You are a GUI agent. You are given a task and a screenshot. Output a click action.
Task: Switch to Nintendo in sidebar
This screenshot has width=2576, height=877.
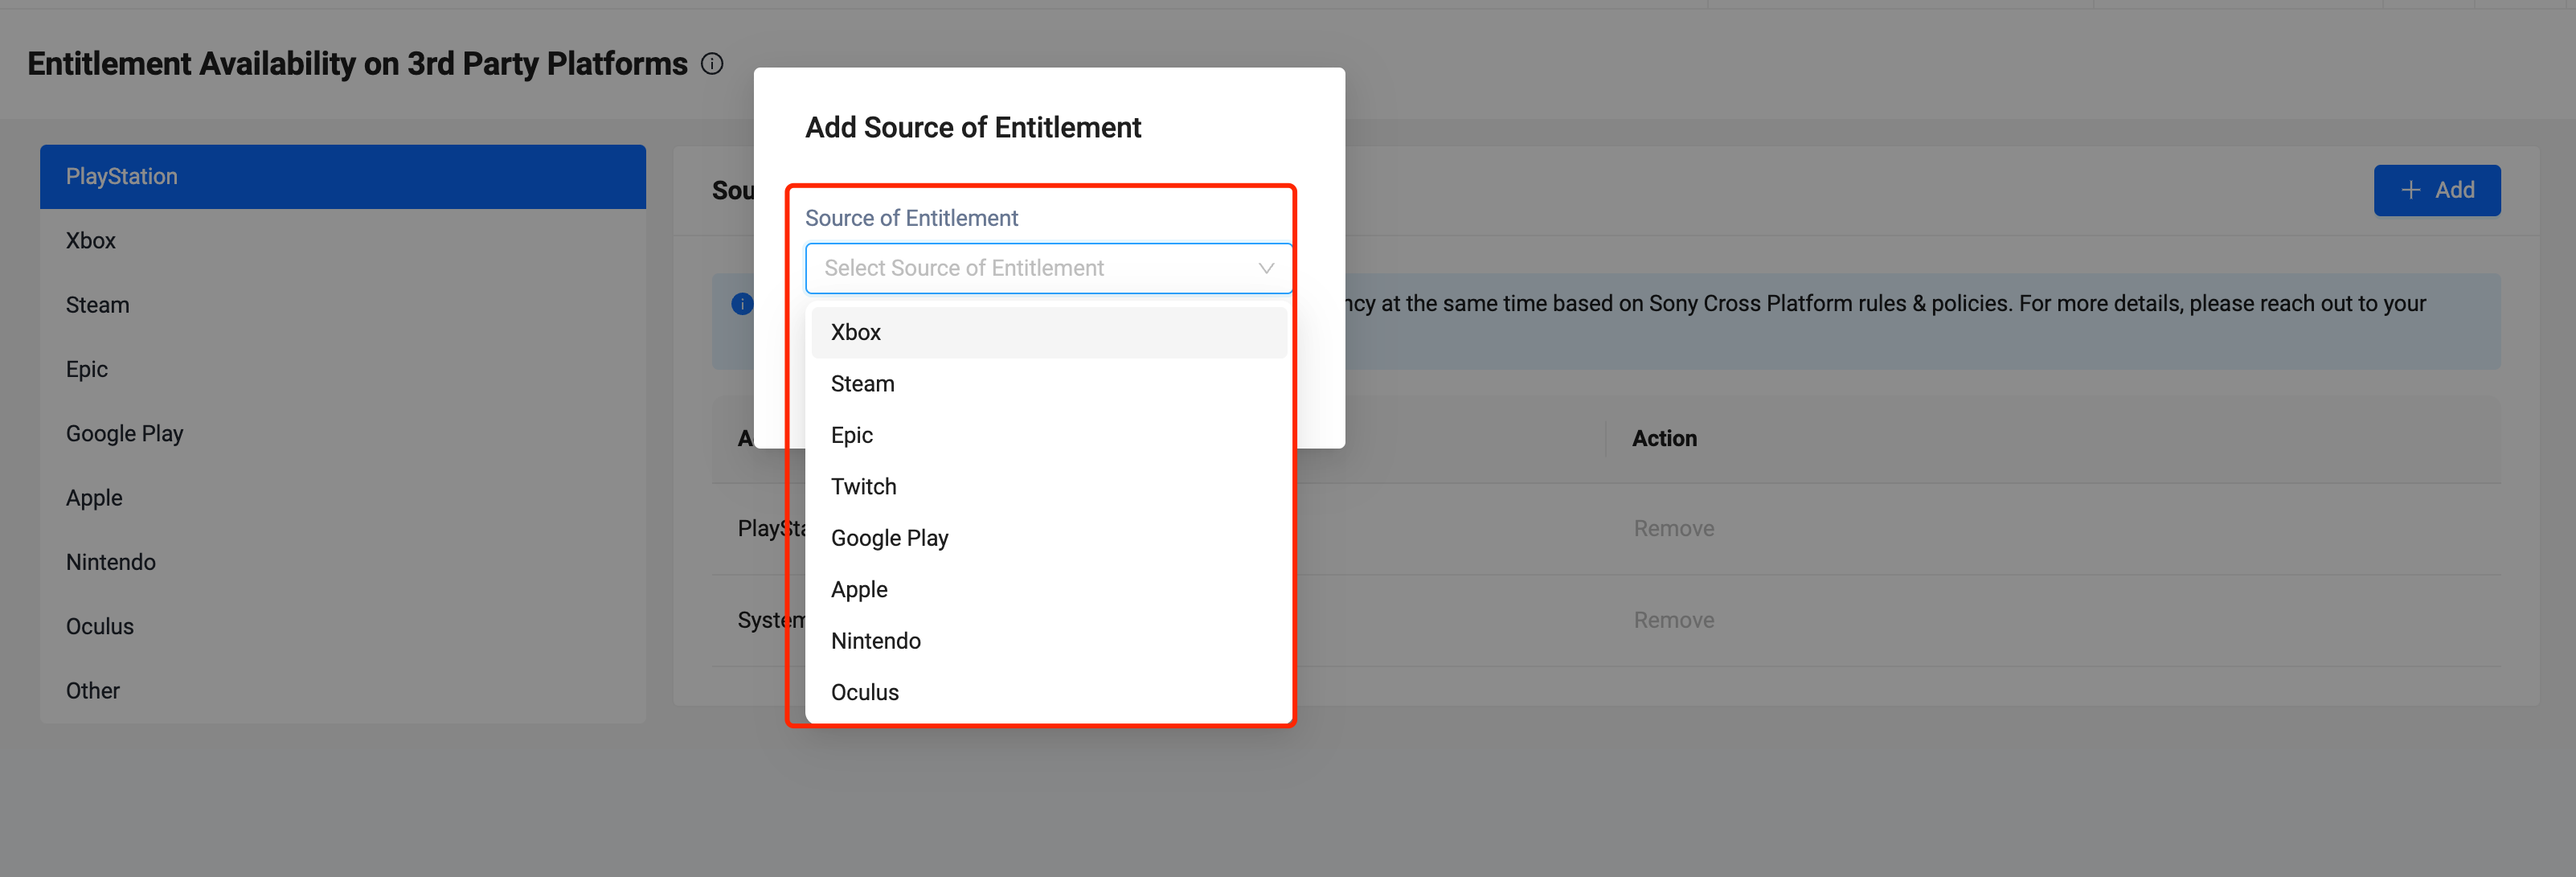tap(343, 563)
